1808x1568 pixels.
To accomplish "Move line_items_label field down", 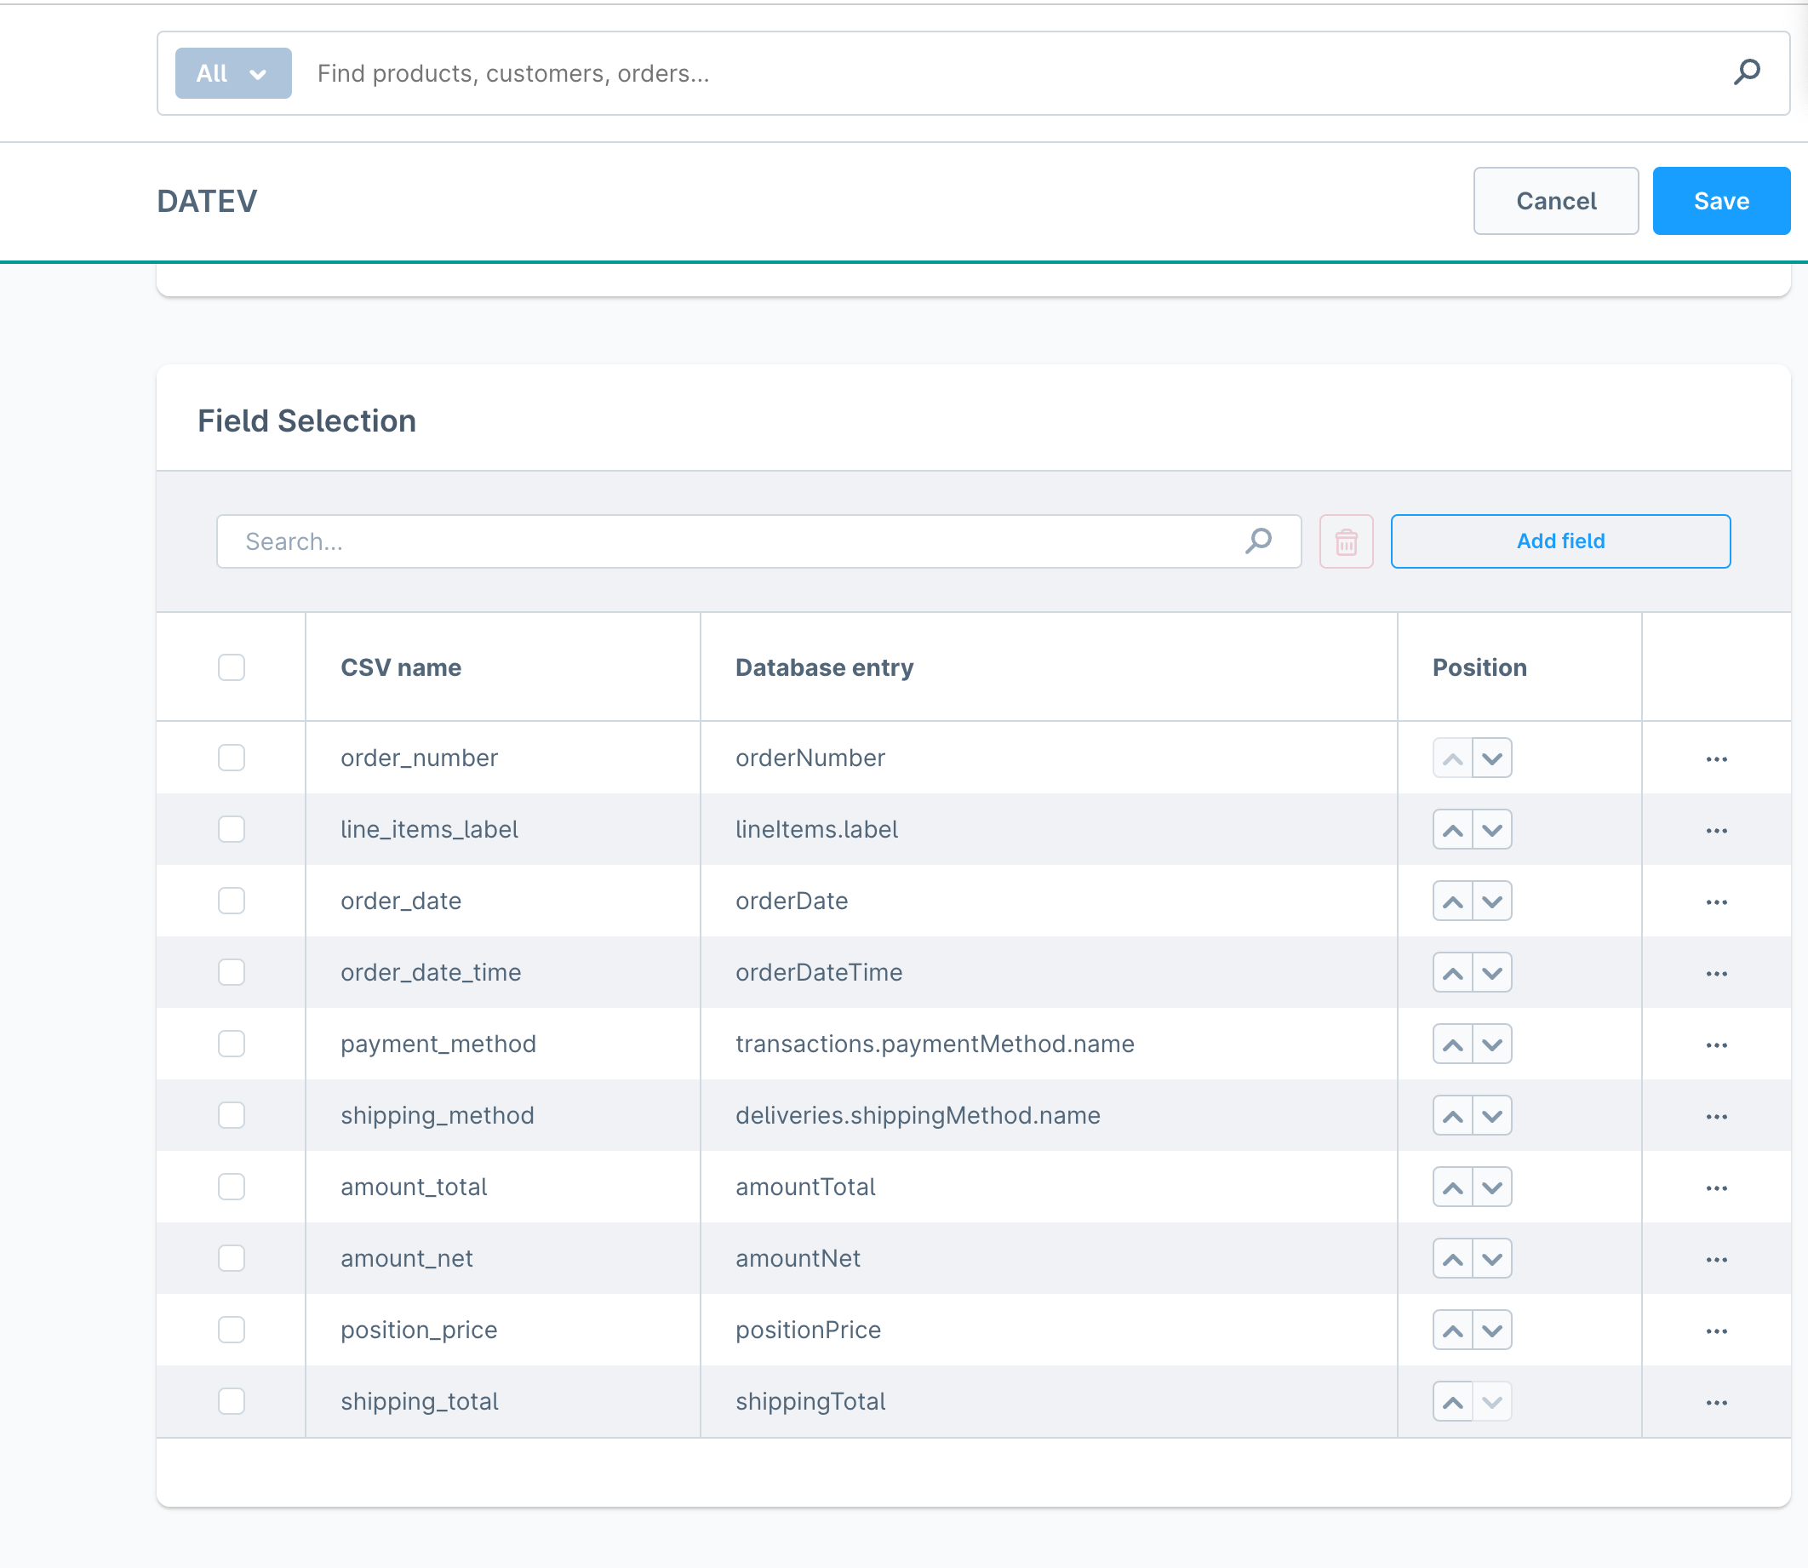I will tap(1492, 829).
